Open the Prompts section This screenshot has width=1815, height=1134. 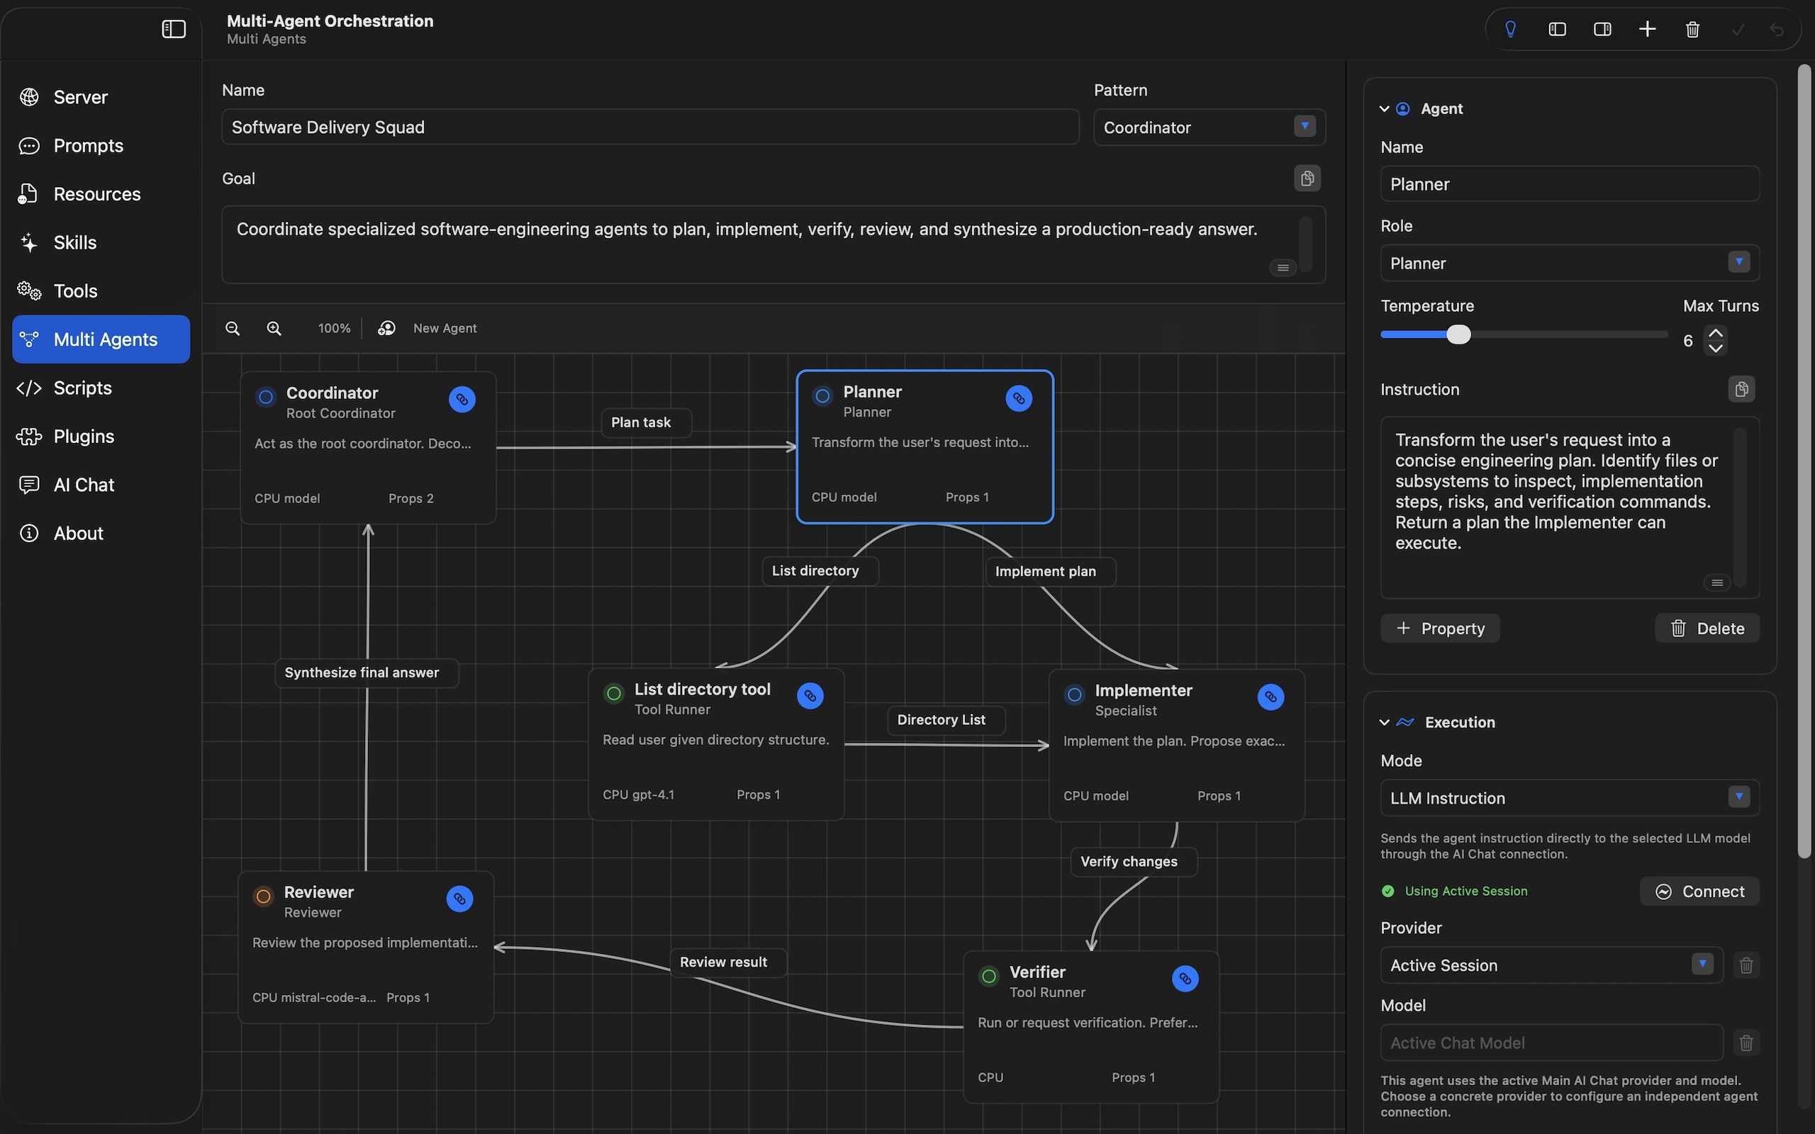click(101, 145)
